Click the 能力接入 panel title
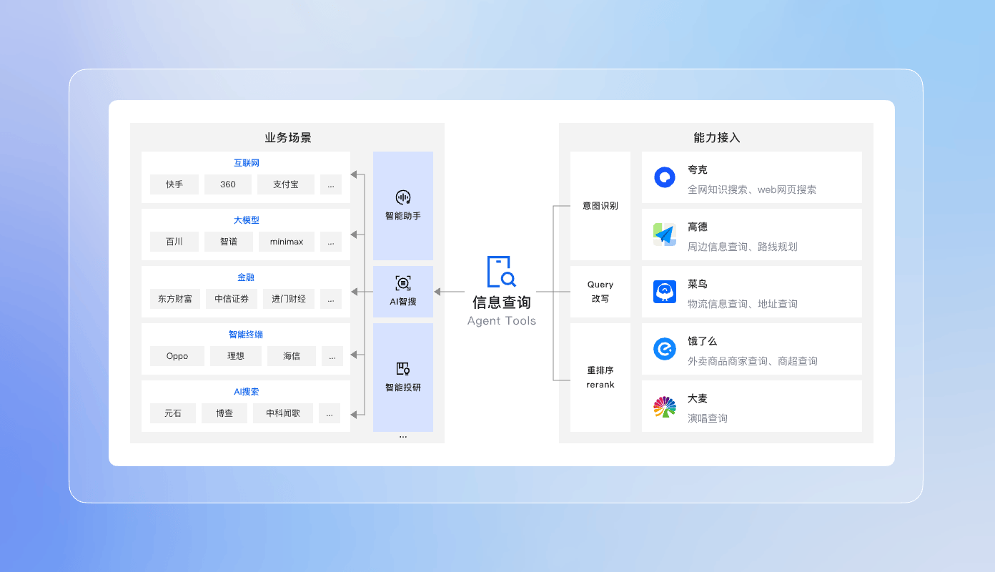 (x=717, y=138)
